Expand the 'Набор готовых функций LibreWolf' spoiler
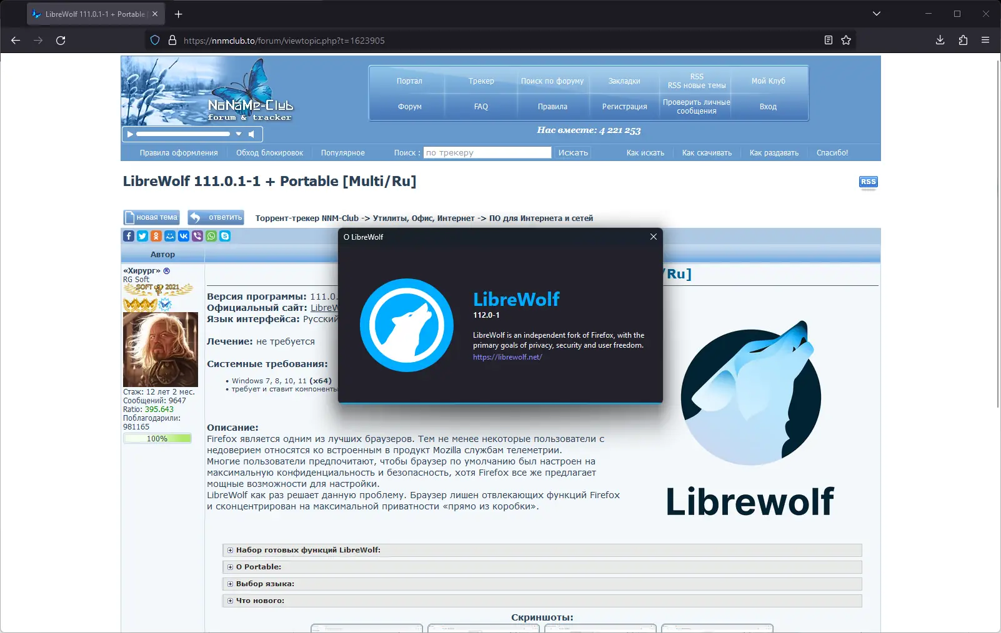Screen dimensions: 1001x633 tap(542, 550)
